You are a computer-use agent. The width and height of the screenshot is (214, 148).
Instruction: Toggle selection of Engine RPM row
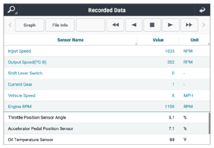pyautogui.click(x=107, y=106)
